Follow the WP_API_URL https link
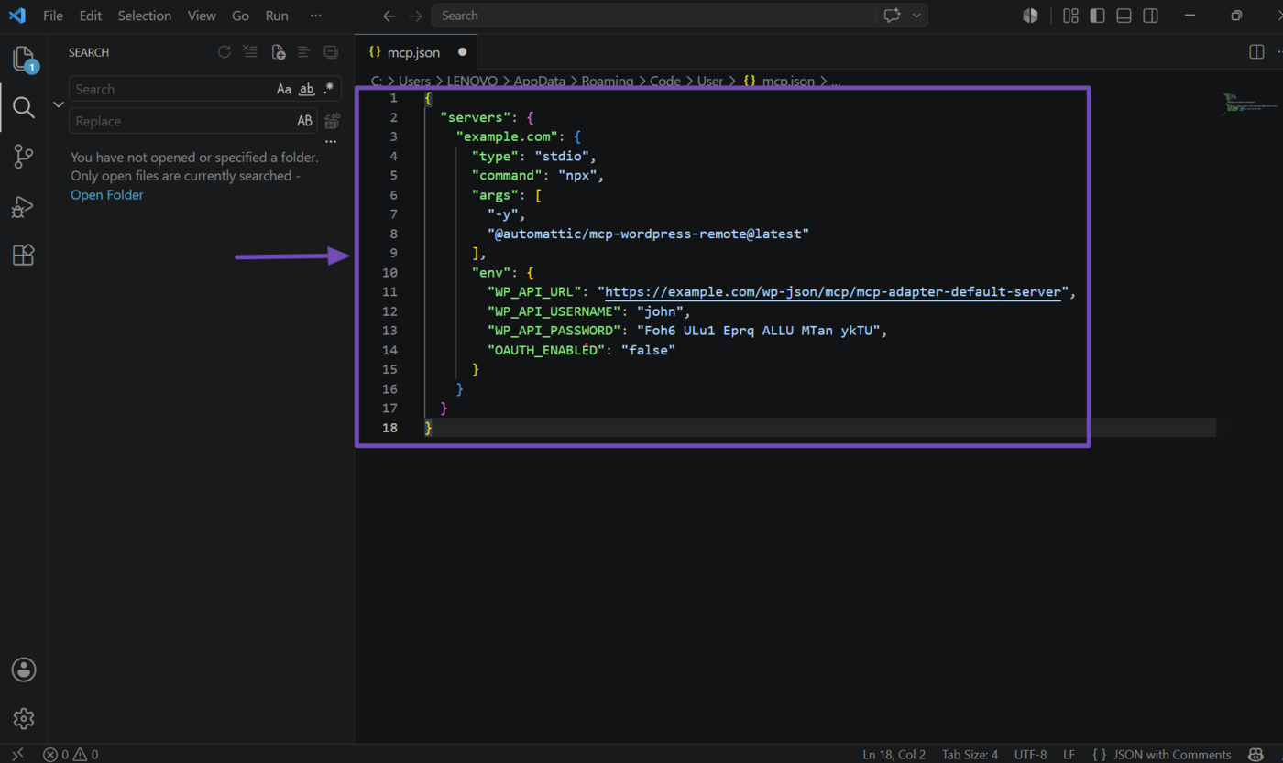This screenshot has height=763, width=1283. [833, 291]
